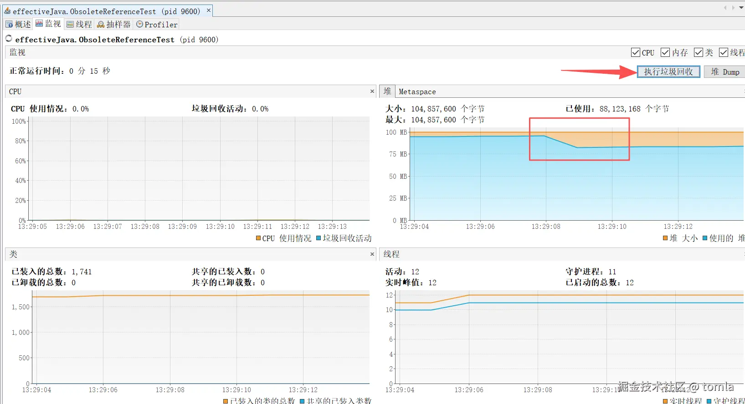Click the CPU 使用情况 0.0% value
This screenshot has width=745, height=404.
(x=81, y=109)
